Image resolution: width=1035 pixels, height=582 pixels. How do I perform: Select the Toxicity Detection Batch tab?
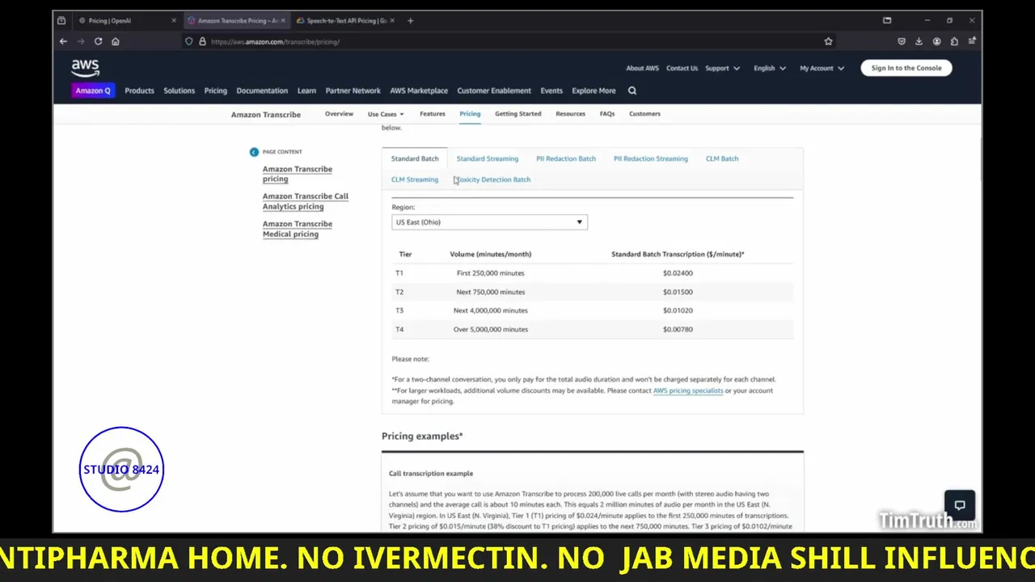coord(493,179)
